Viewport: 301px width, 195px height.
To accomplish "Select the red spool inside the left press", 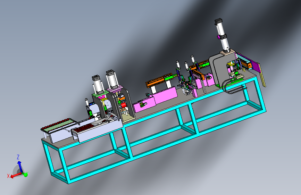I will point(123,105).
